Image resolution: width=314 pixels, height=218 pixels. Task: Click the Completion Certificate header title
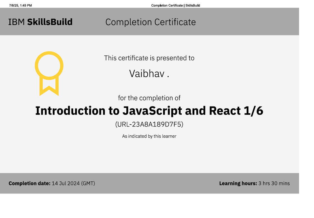[x=150, y=22]
